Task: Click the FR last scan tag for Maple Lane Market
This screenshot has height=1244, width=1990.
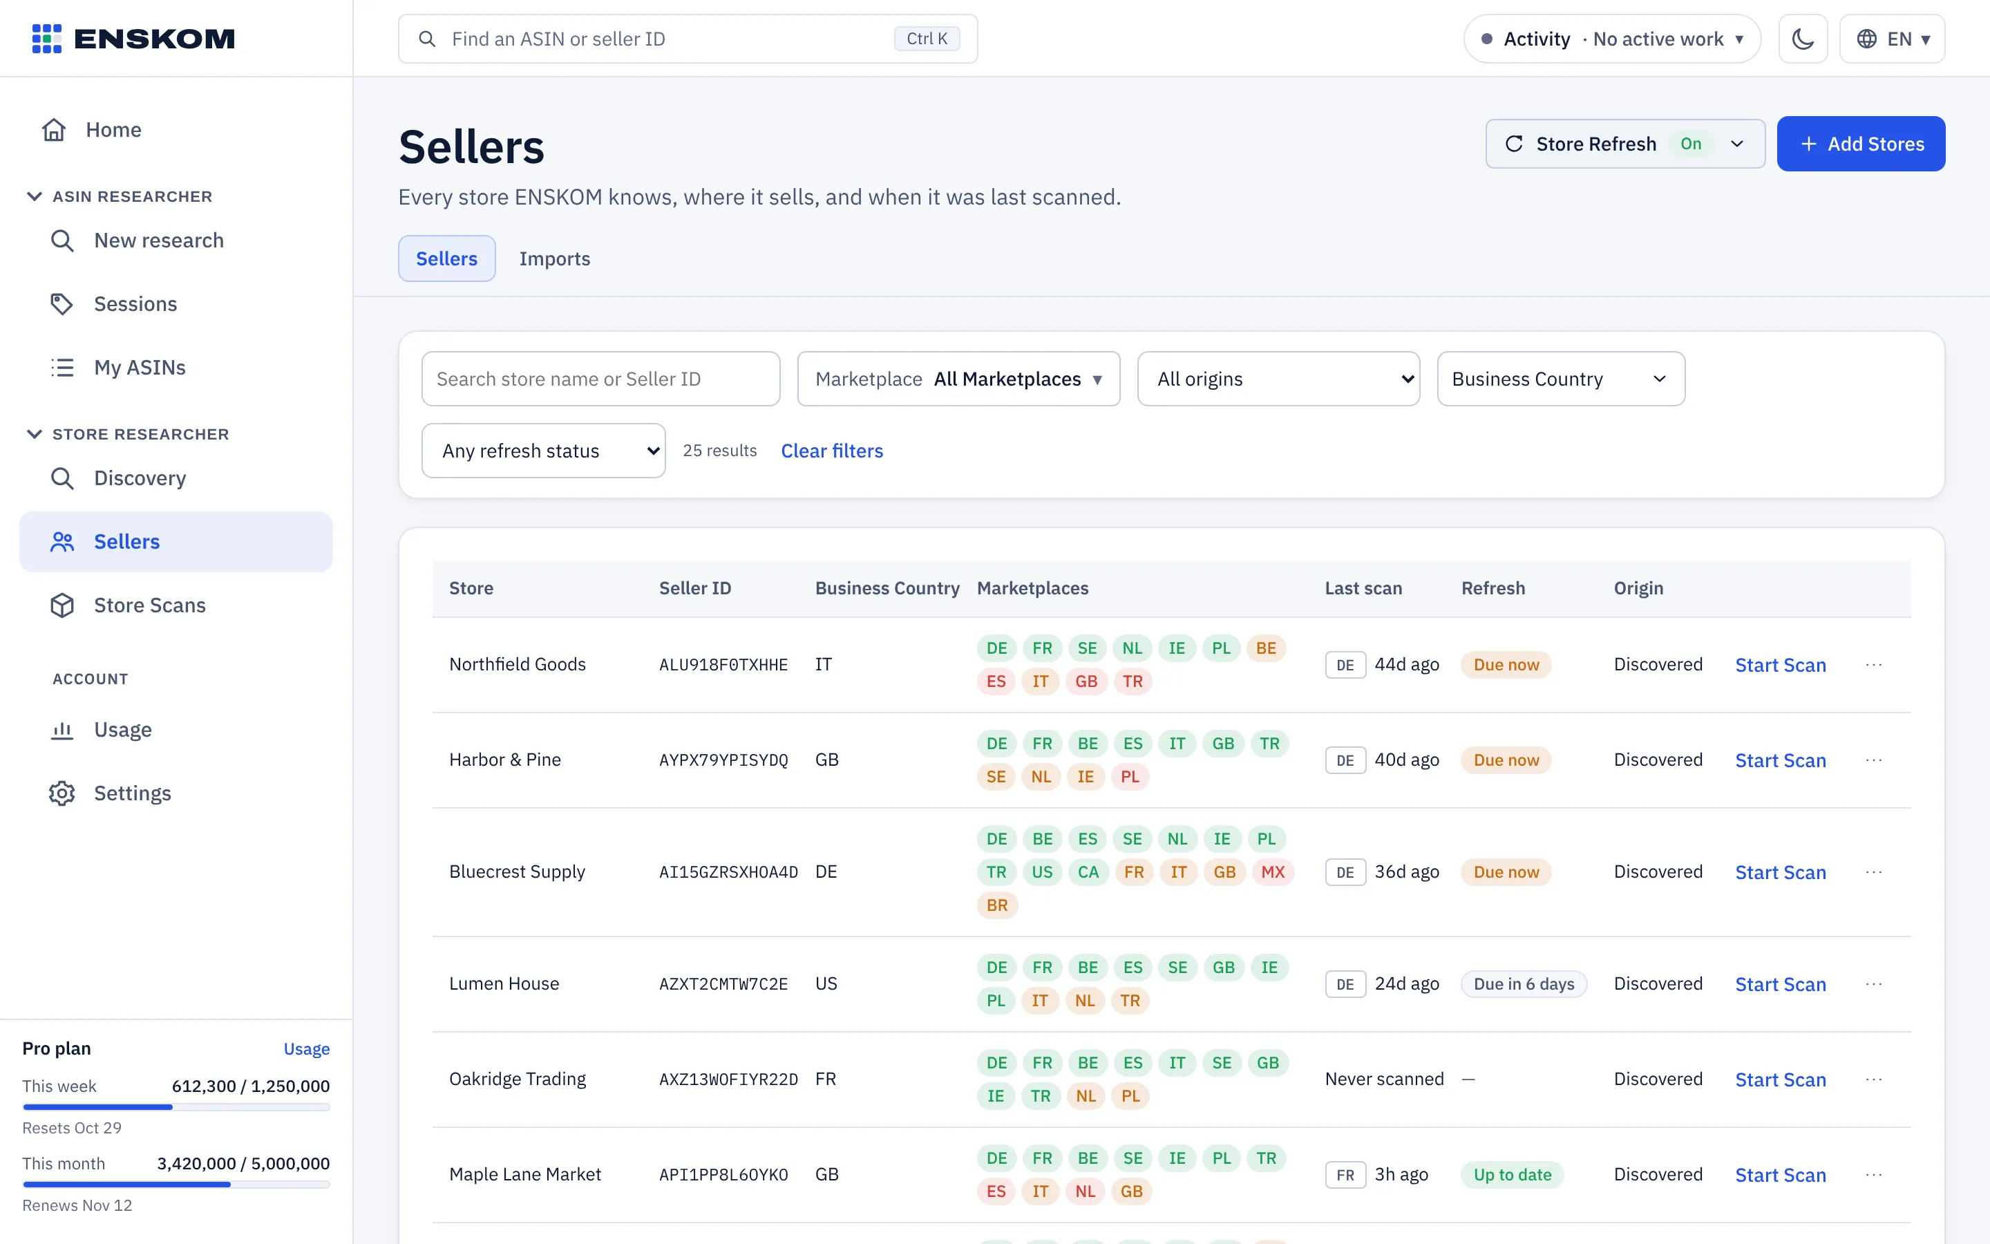Action: (1345, 1175)
